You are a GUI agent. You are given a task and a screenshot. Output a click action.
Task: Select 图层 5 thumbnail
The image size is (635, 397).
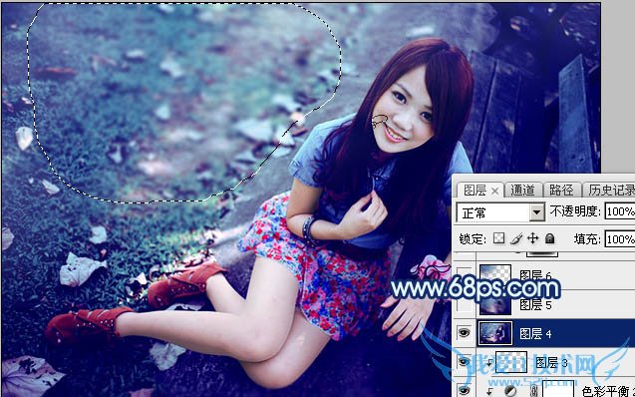(495, 304)
